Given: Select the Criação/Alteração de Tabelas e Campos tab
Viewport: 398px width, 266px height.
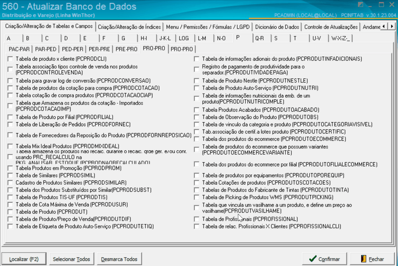Looking at the screenshot, I should 49,26.
